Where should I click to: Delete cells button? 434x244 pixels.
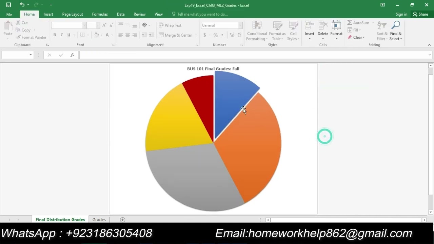323,30
